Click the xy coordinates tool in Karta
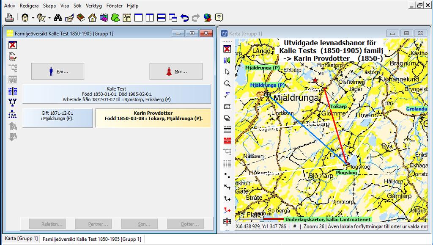 click(227, 95)
